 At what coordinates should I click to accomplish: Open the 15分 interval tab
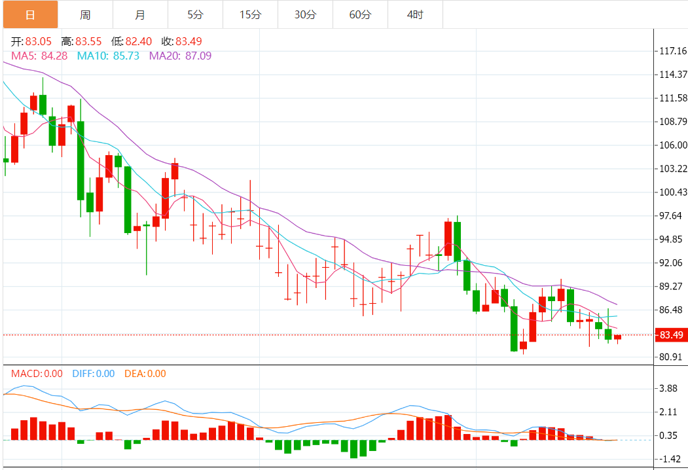250,14
